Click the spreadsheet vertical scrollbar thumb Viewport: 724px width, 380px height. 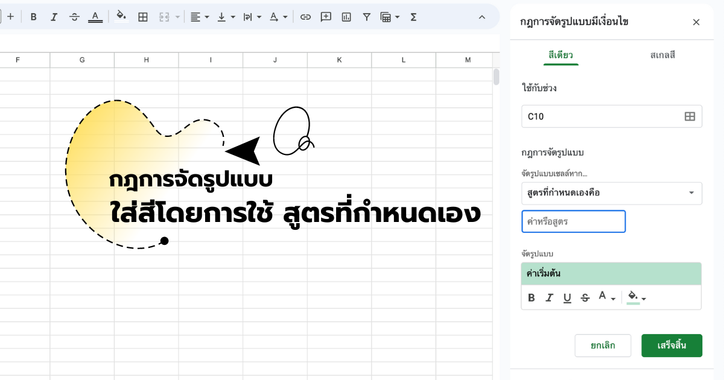(x=497, y=77)
